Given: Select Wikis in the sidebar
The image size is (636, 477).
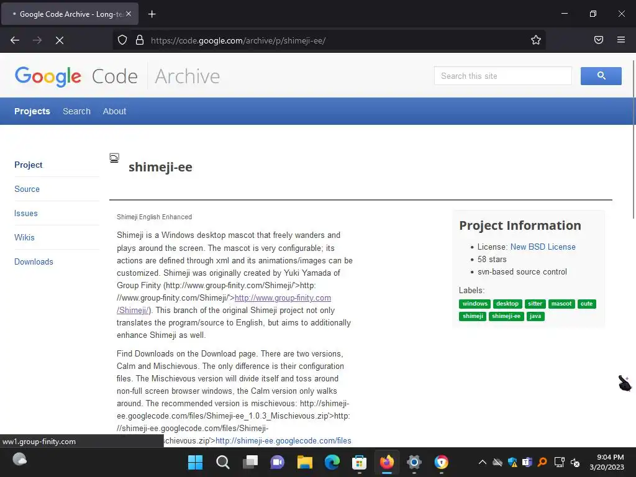Looking at the screenshot, I should (24, 237).
